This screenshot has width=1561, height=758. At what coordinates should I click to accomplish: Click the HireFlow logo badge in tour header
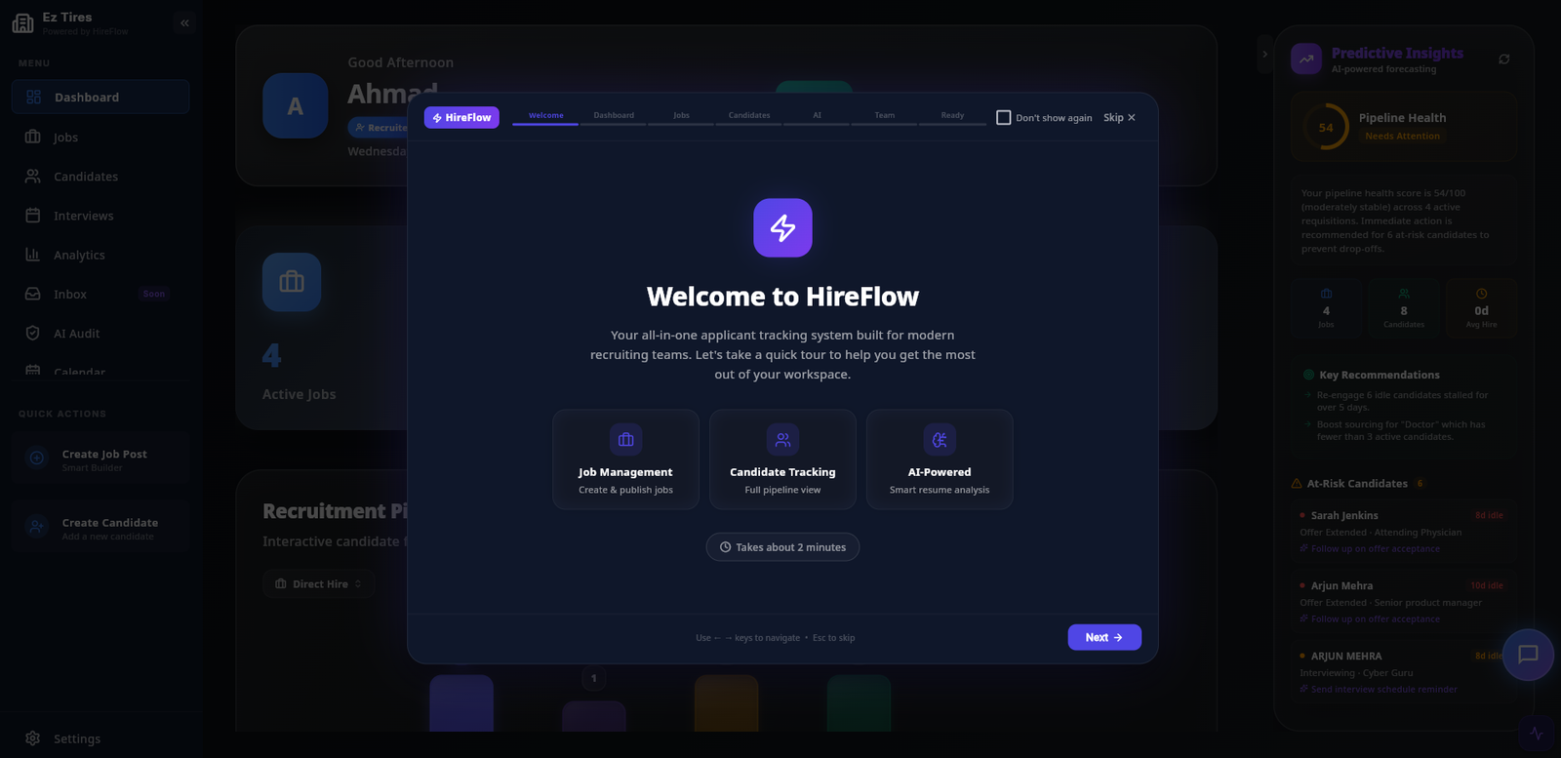click(x=461, y=117)
